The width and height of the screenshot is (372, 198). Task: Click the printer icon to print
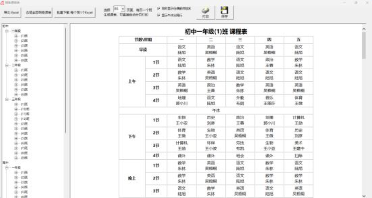pyautogui.click(x=206, y=12)
